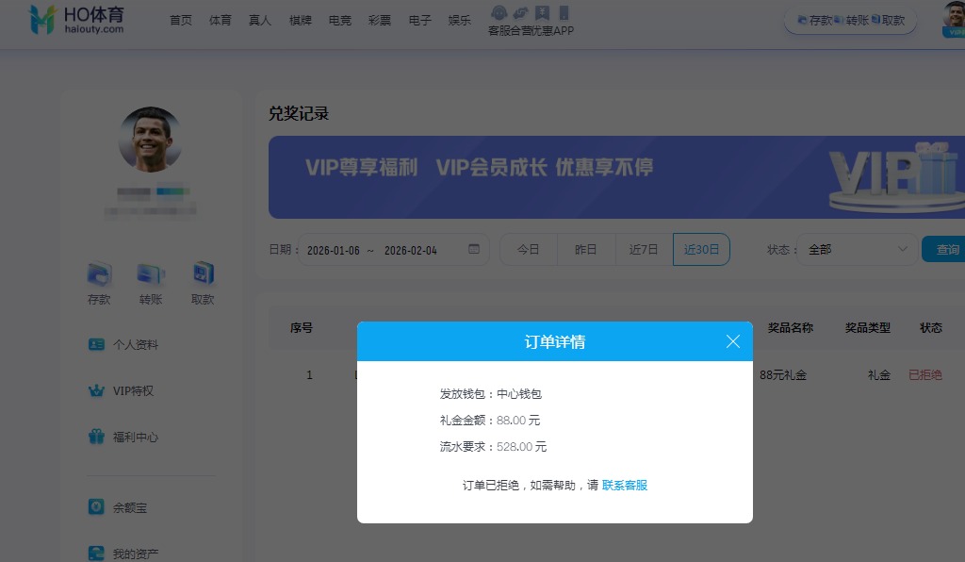This screenshot has height=562, width=965.
Task: Open the 余额宝 wallet icon
Action: click(96, 507)
